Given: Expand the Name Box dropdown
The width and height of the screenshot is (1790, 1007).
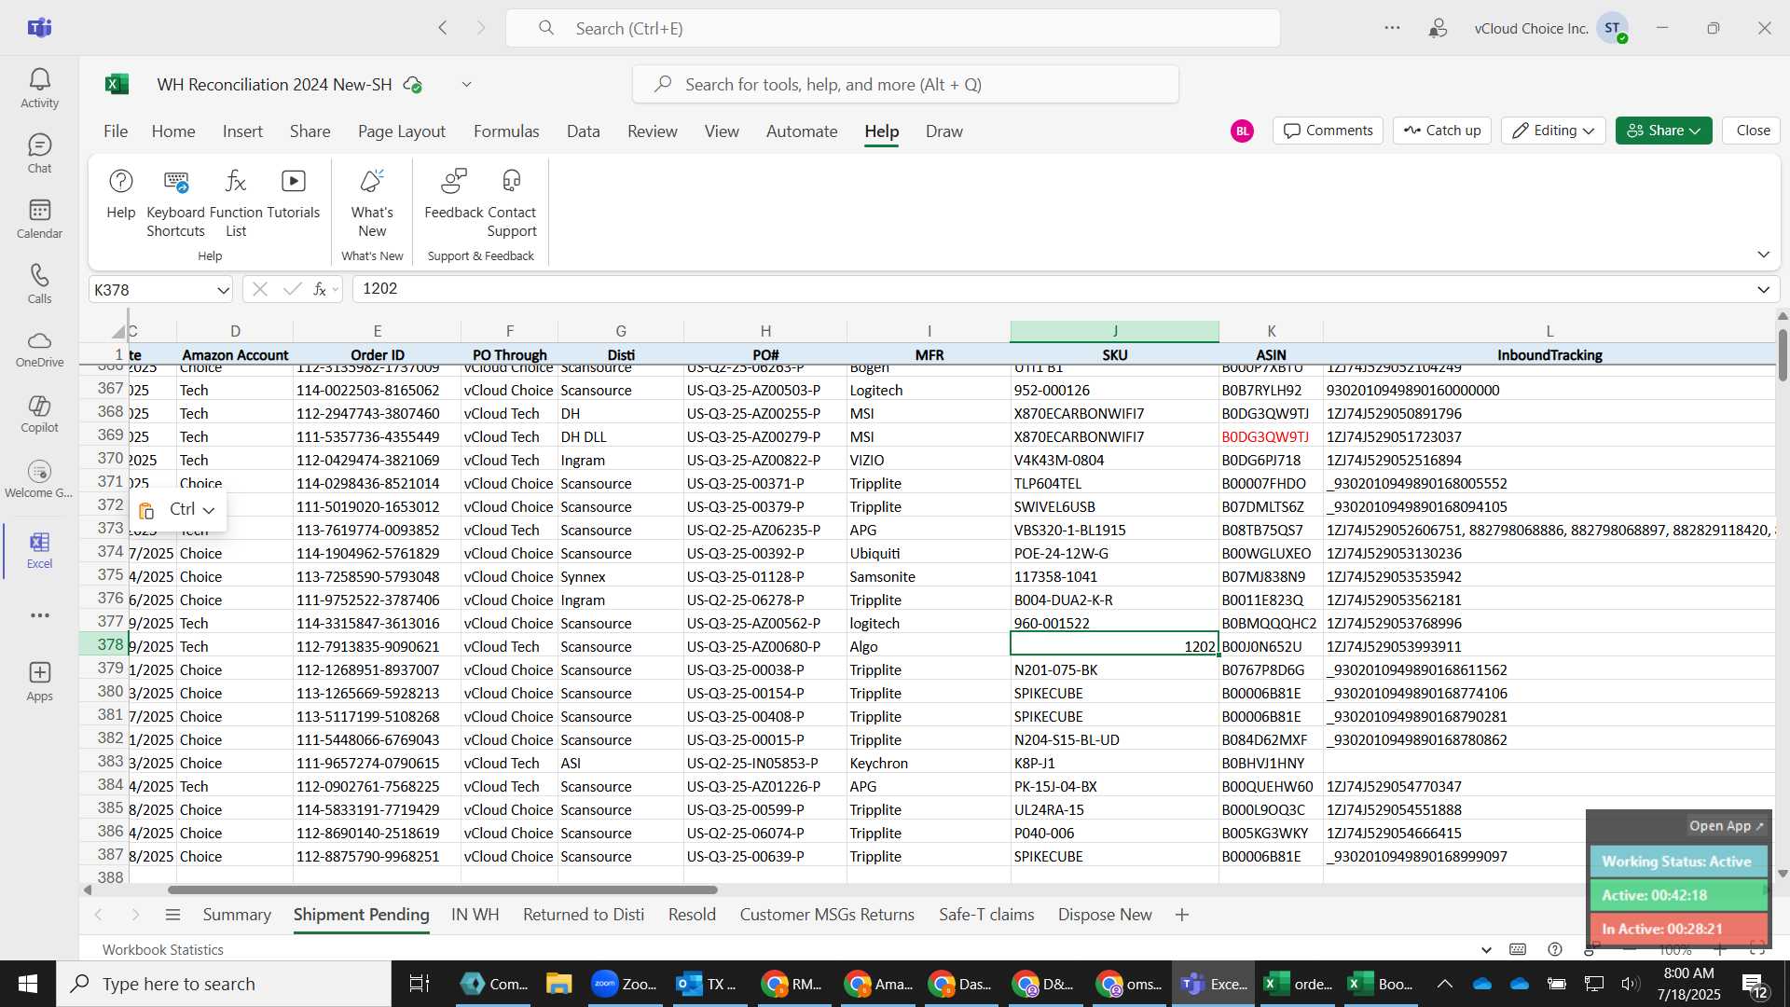Looking at the screenshot, I should [x=223, y=290].
